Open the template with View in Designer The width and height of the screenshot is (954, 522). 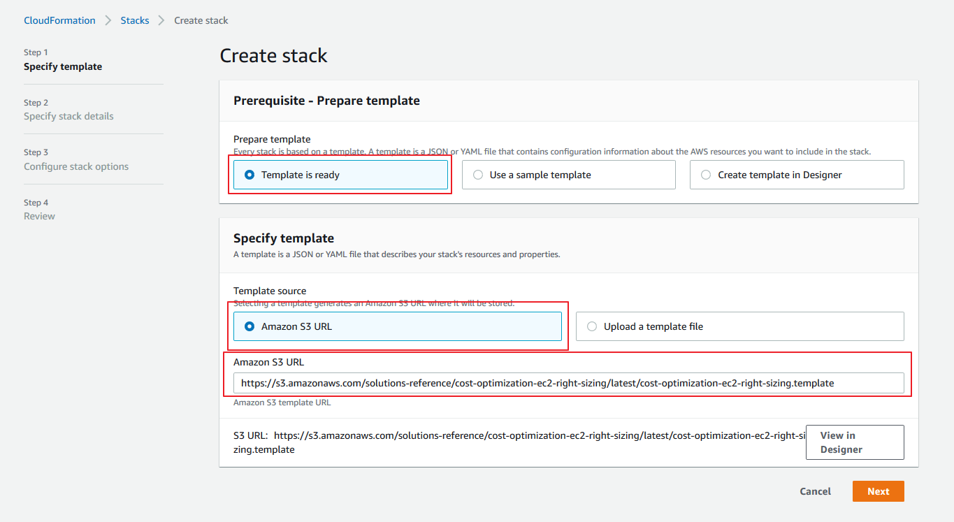(854, 442)
